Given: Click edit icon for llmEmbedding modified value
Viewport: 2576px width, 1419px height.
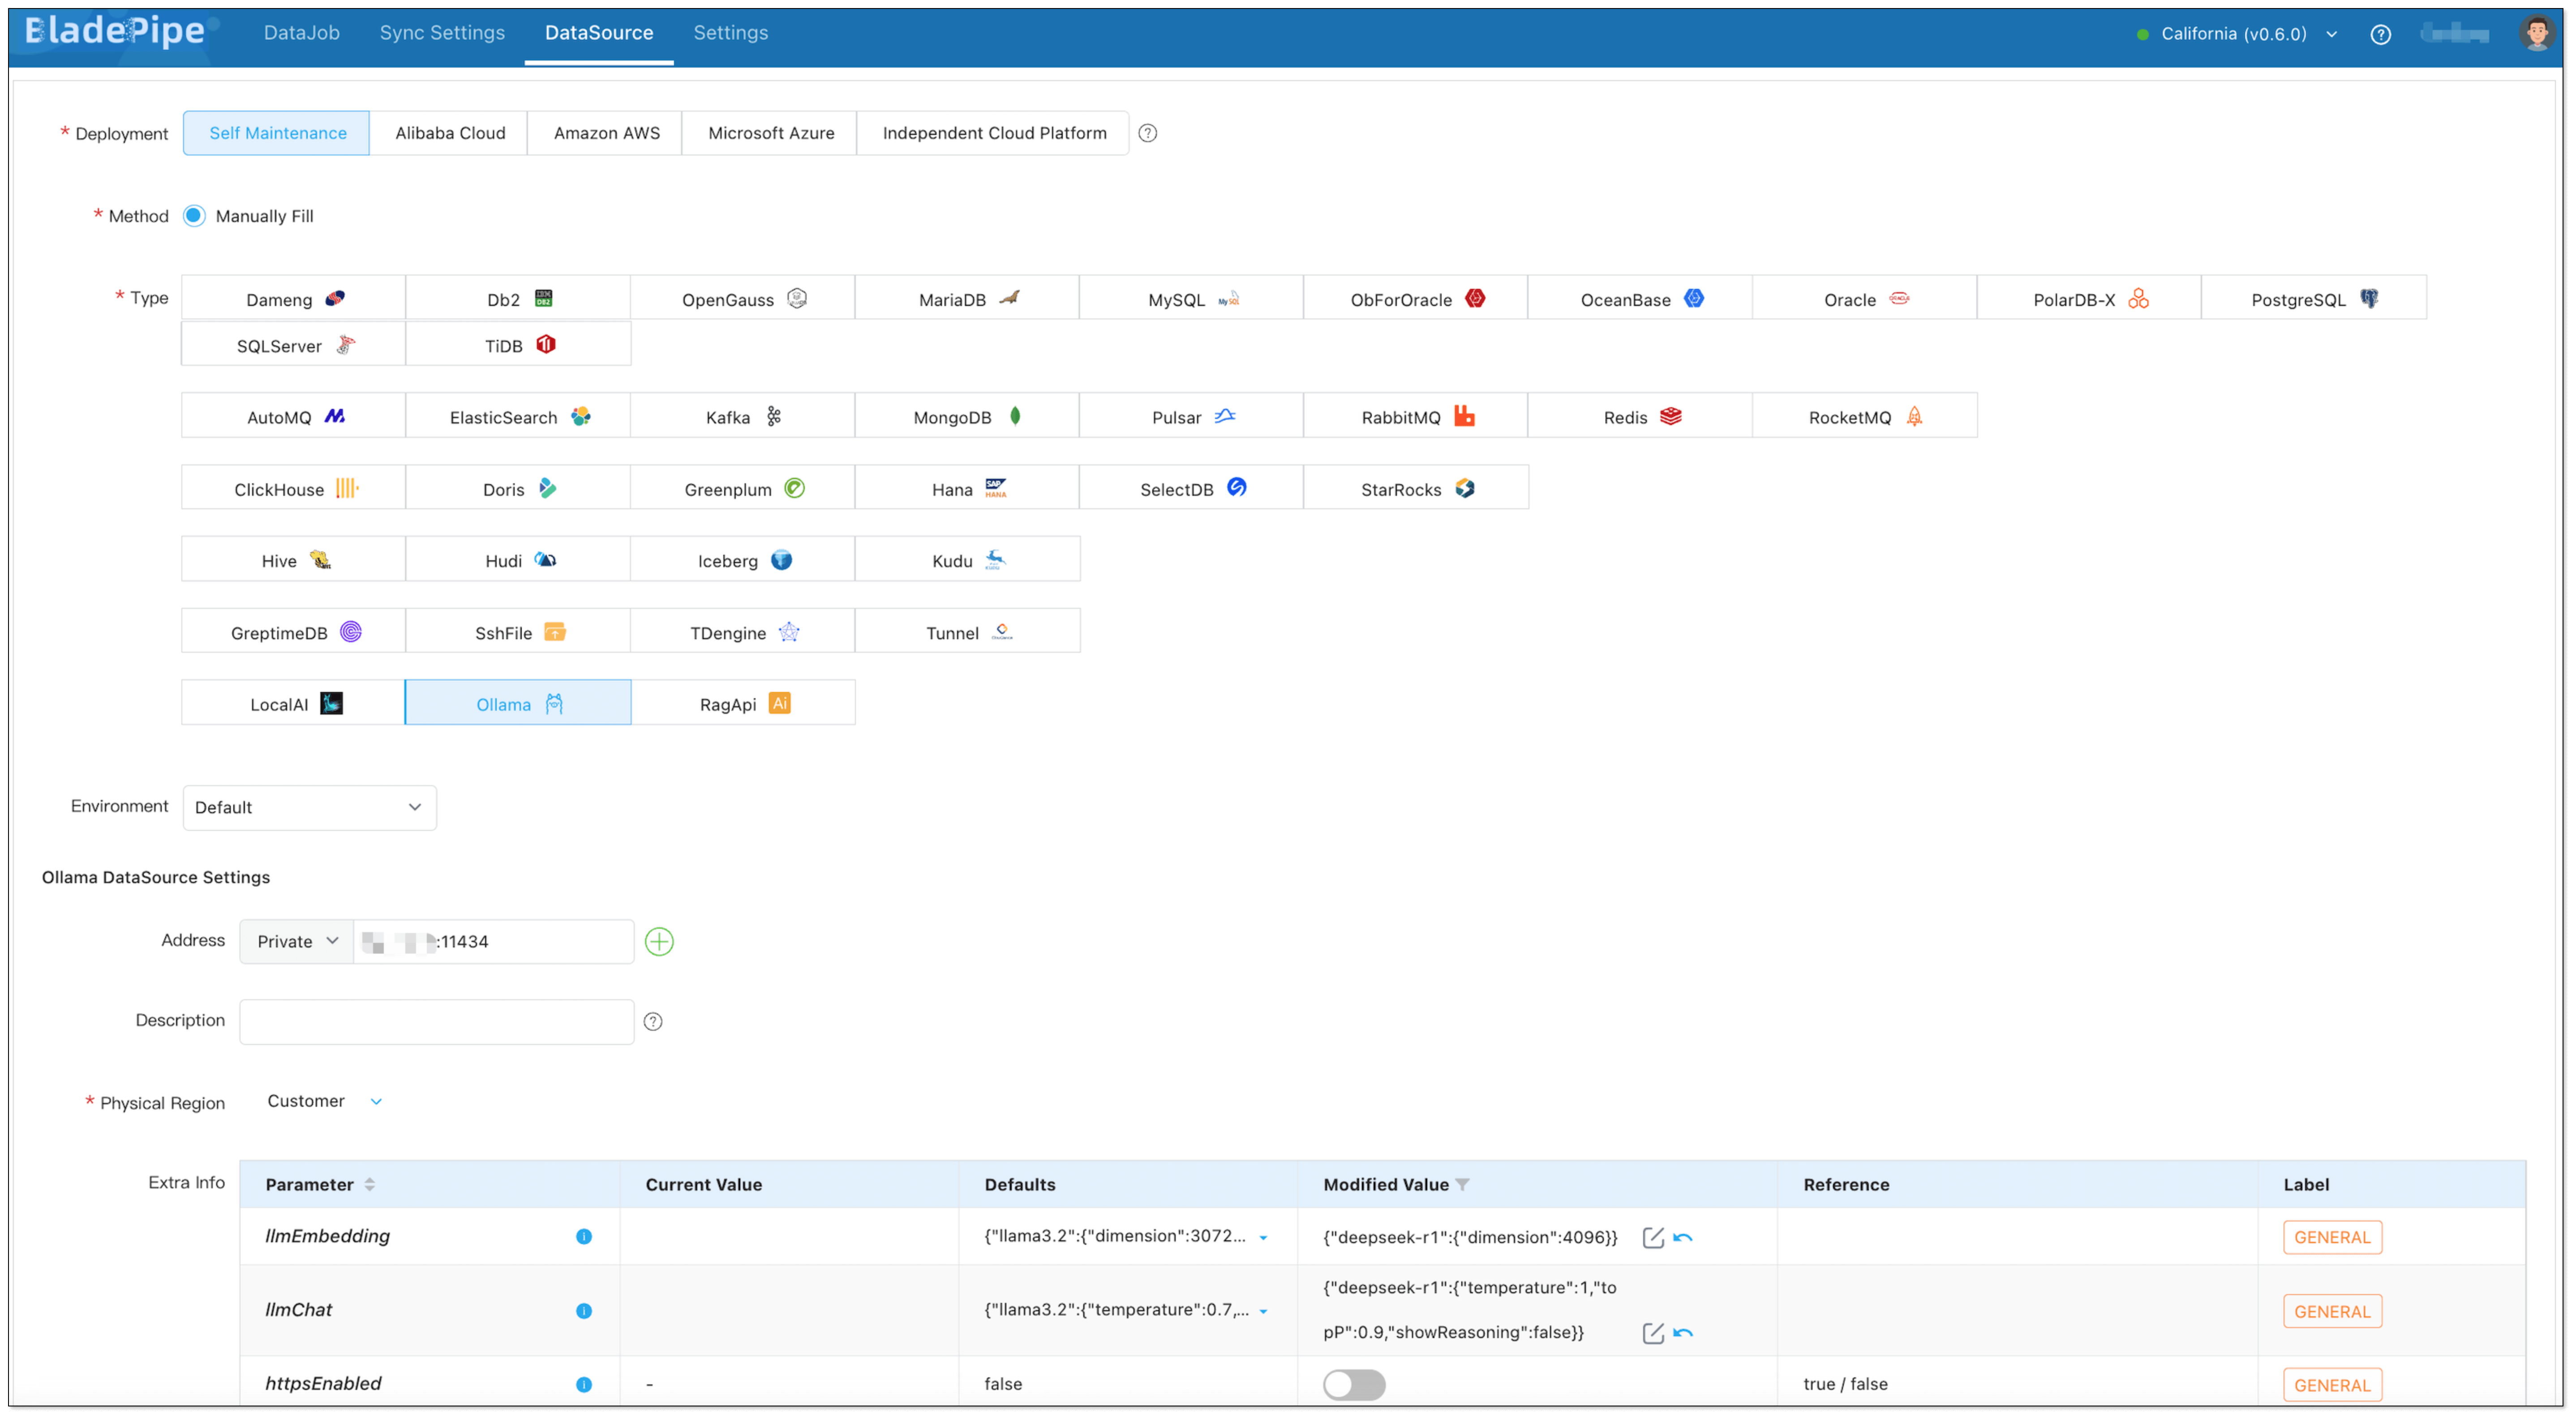Looking at the screenshot, I should pyautogui.click(x=1652, y=1237).
